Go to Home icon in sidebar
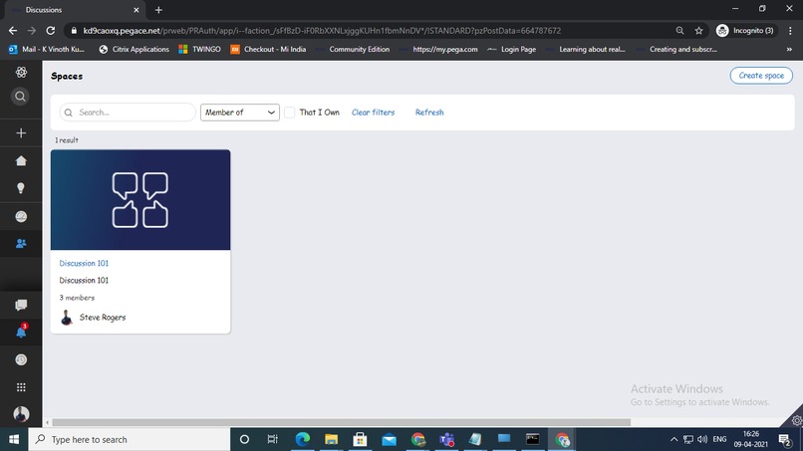803x451 pixels. point(21,160)
